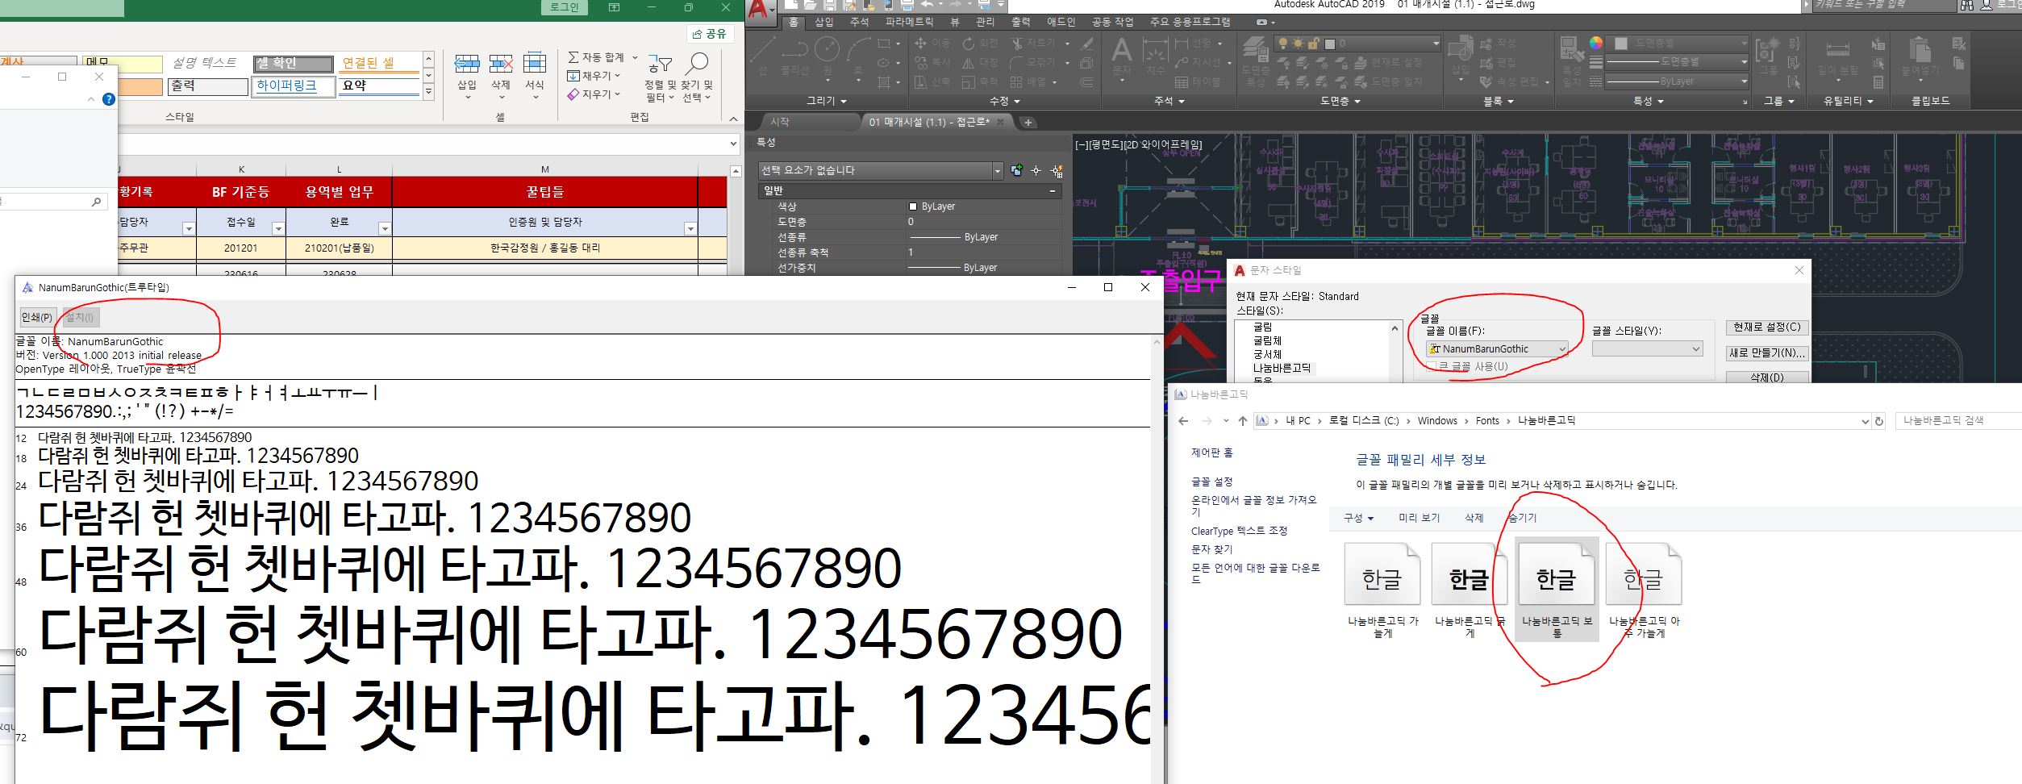
Task: Select 굴림체 in the text style list
Action: pos(1267,341)
